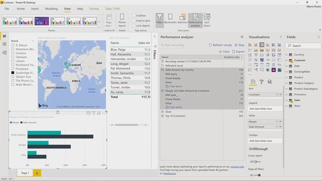This screenshot has width=322, height=181.
Task: Clear the Performance analyzer results
Action: click(224, 51)
